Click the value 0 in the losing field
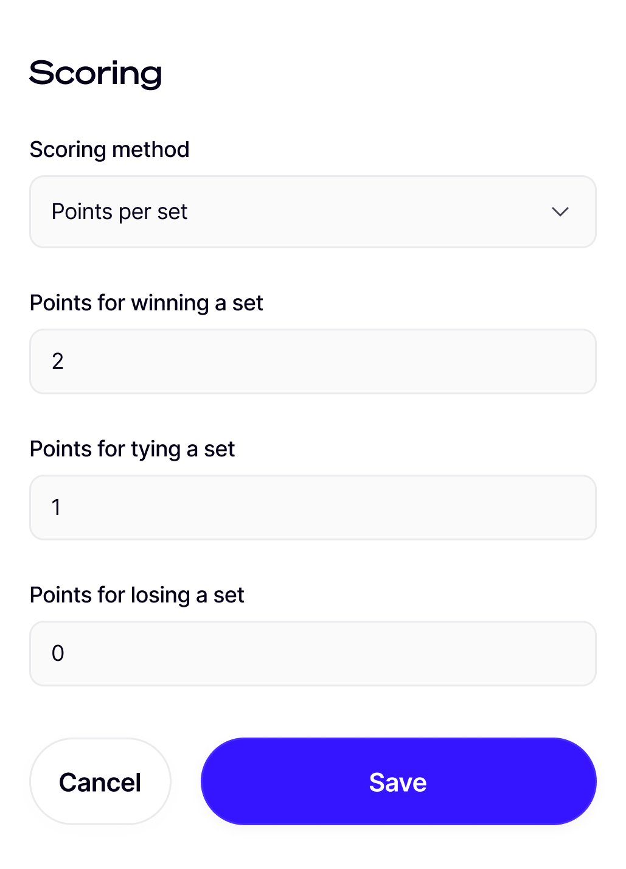 [x=58, y=654]
